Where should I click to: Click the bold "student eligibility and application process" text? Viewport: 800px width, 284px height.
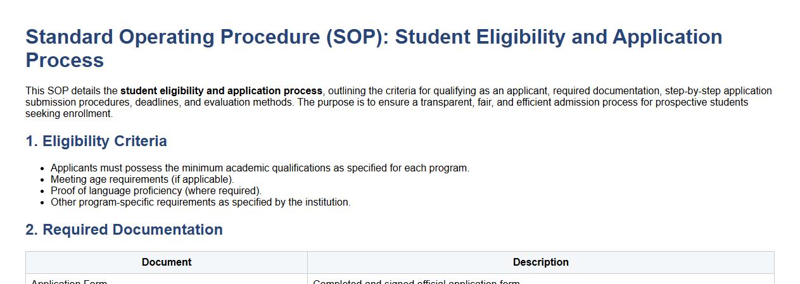click(x=221, y=91)
